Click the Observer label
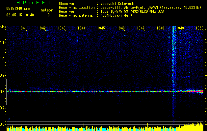The image size is (207, 131). point(67,4)
